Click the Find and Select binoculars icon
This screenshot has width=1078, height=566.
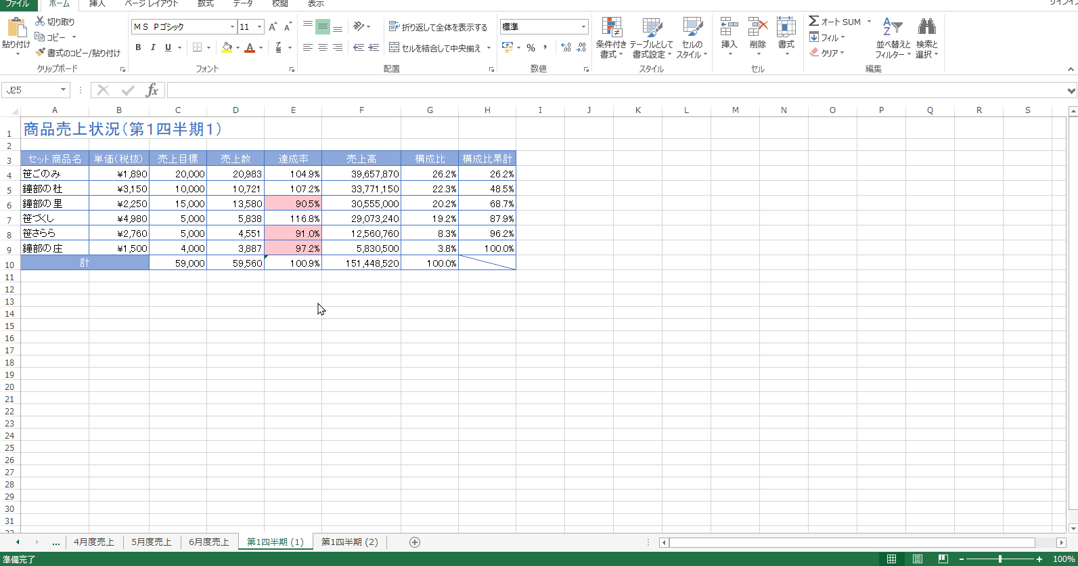pyautogui.click(x=926, y=28)
